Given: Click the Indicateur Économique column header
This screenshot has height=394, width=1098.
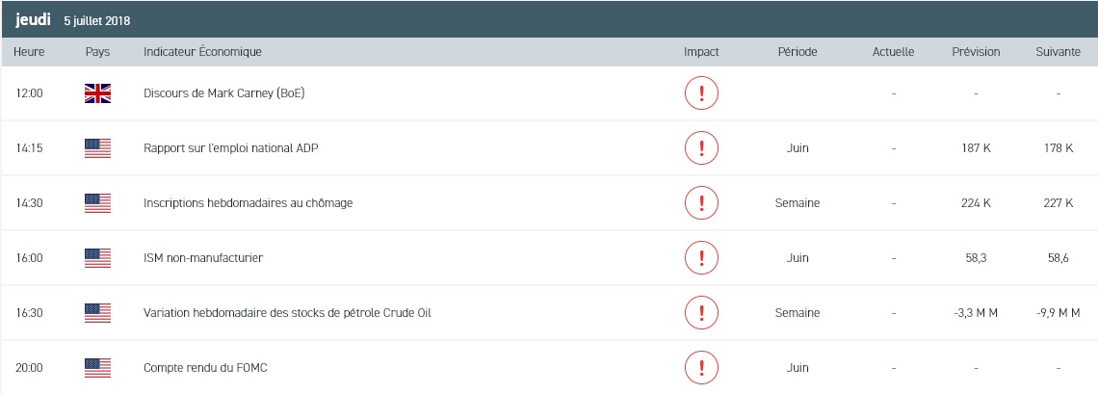Looking at the screenshot, I should [202, 52].
